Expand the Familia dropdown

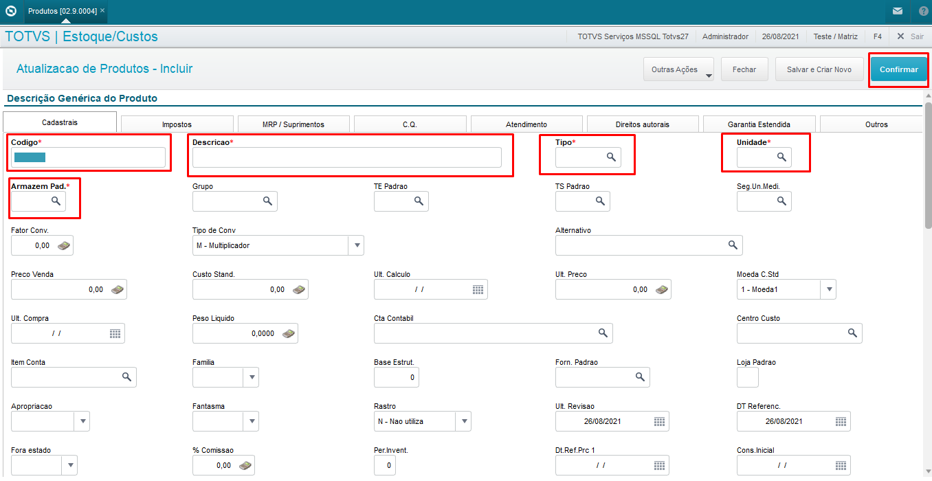pyautogui.click(x=251, y=377)
